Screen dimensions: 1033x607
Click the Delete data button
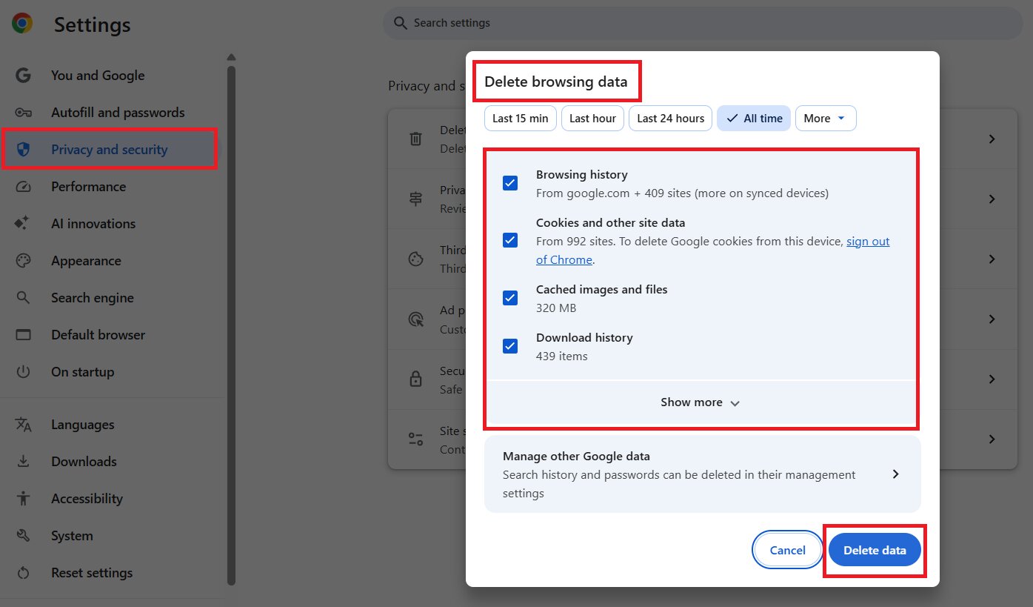[x=875, y=551]
